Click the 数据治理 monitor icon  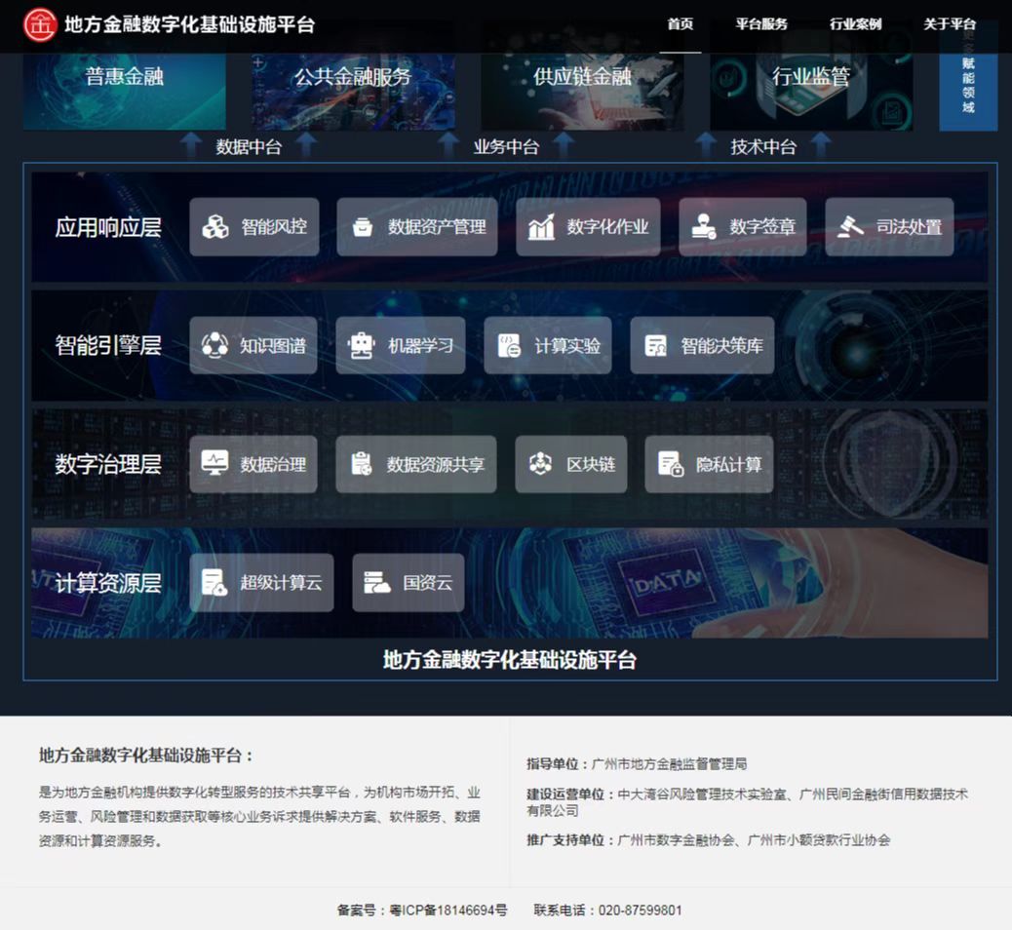215,464
